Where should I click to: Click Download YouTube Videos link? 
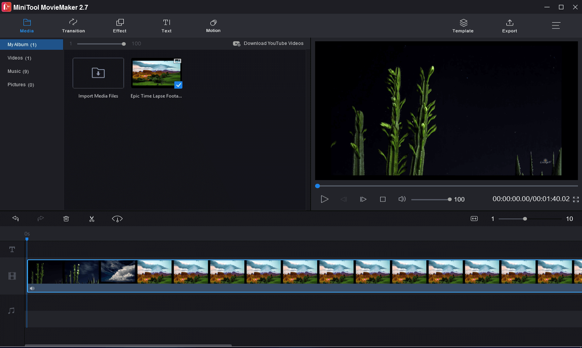point(268,44)
